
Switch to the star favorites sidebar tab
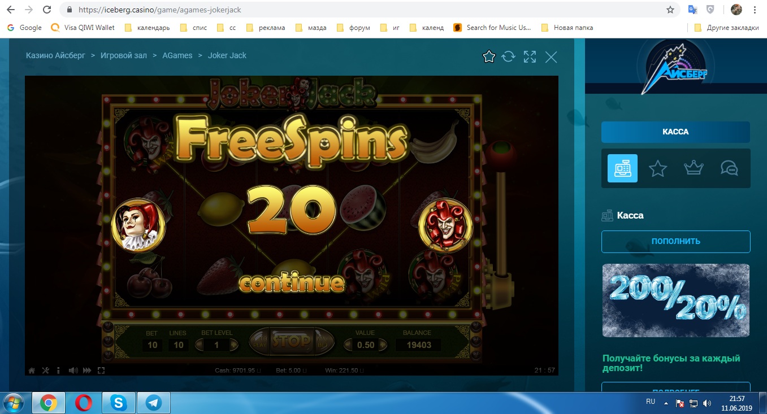(658, 168)
